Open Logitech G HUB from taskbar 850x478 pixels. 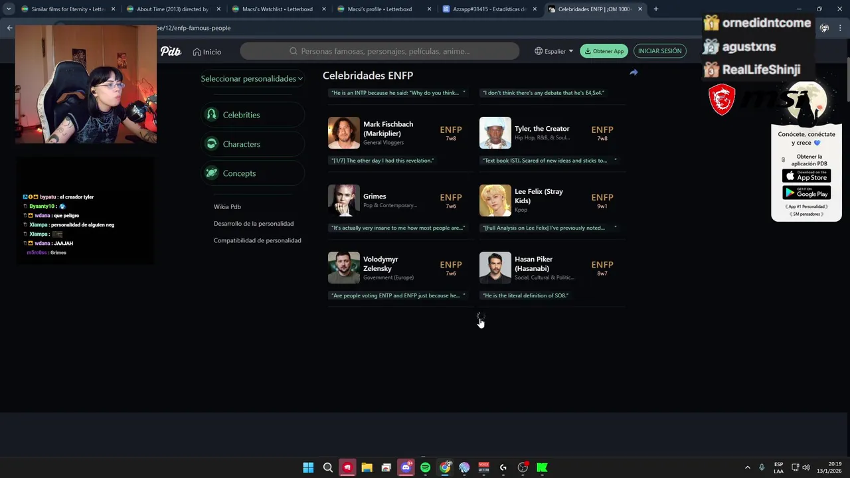click(x=503, y=467)
